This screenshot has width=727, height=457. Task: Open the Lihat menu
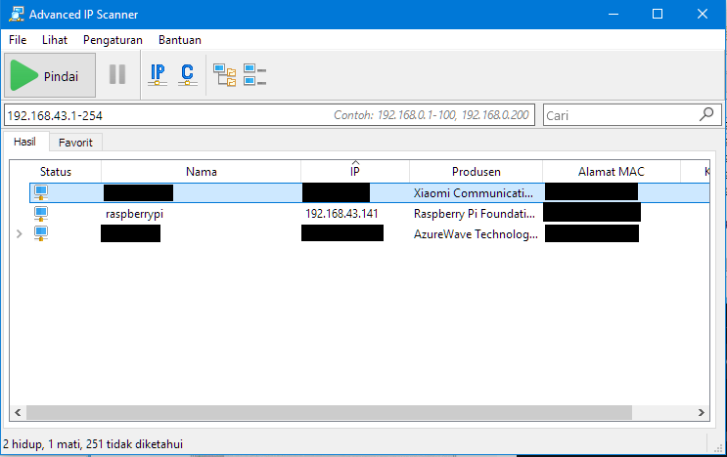tap(55, 40)
